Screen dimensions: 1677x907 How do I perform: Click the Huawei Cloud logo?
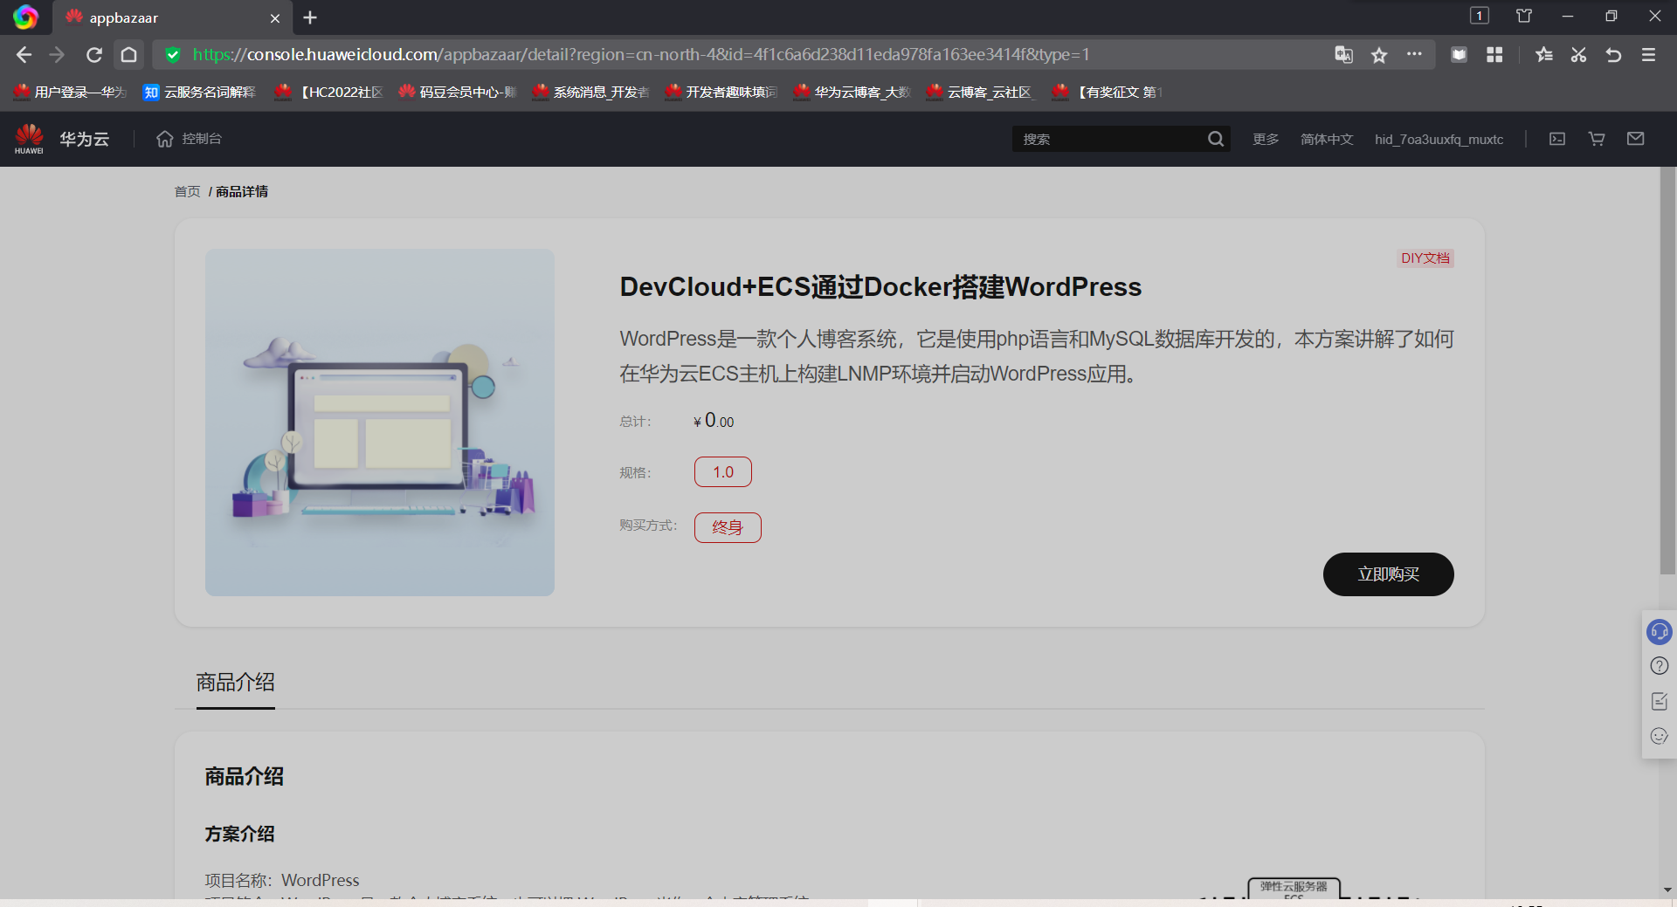(61, 139)
